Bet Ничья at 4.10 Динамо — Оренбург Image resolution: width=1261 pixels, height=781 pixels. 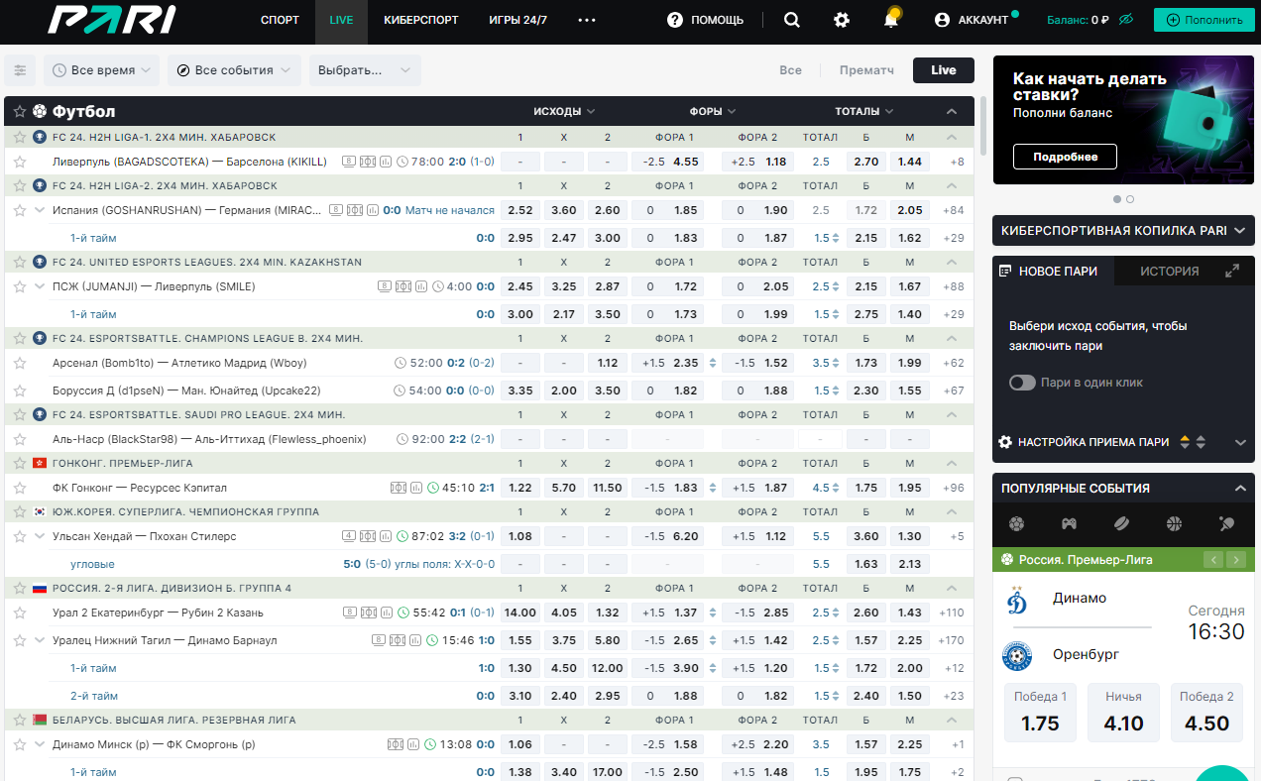[x=1123, y=712]
